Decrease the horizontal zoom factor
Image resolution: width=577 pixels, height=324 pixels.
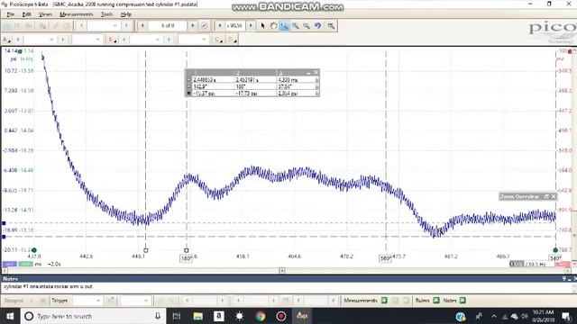pos(220,26)
